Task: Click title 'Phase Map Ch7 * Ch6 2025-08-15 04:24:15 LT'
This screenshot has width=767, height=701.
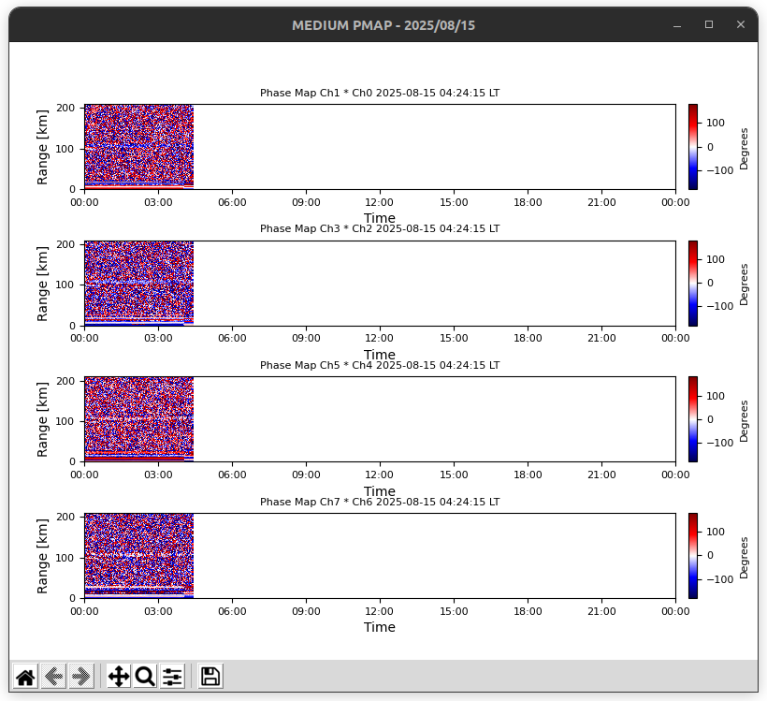Action: pyautogui.click(x=380, y=502)
